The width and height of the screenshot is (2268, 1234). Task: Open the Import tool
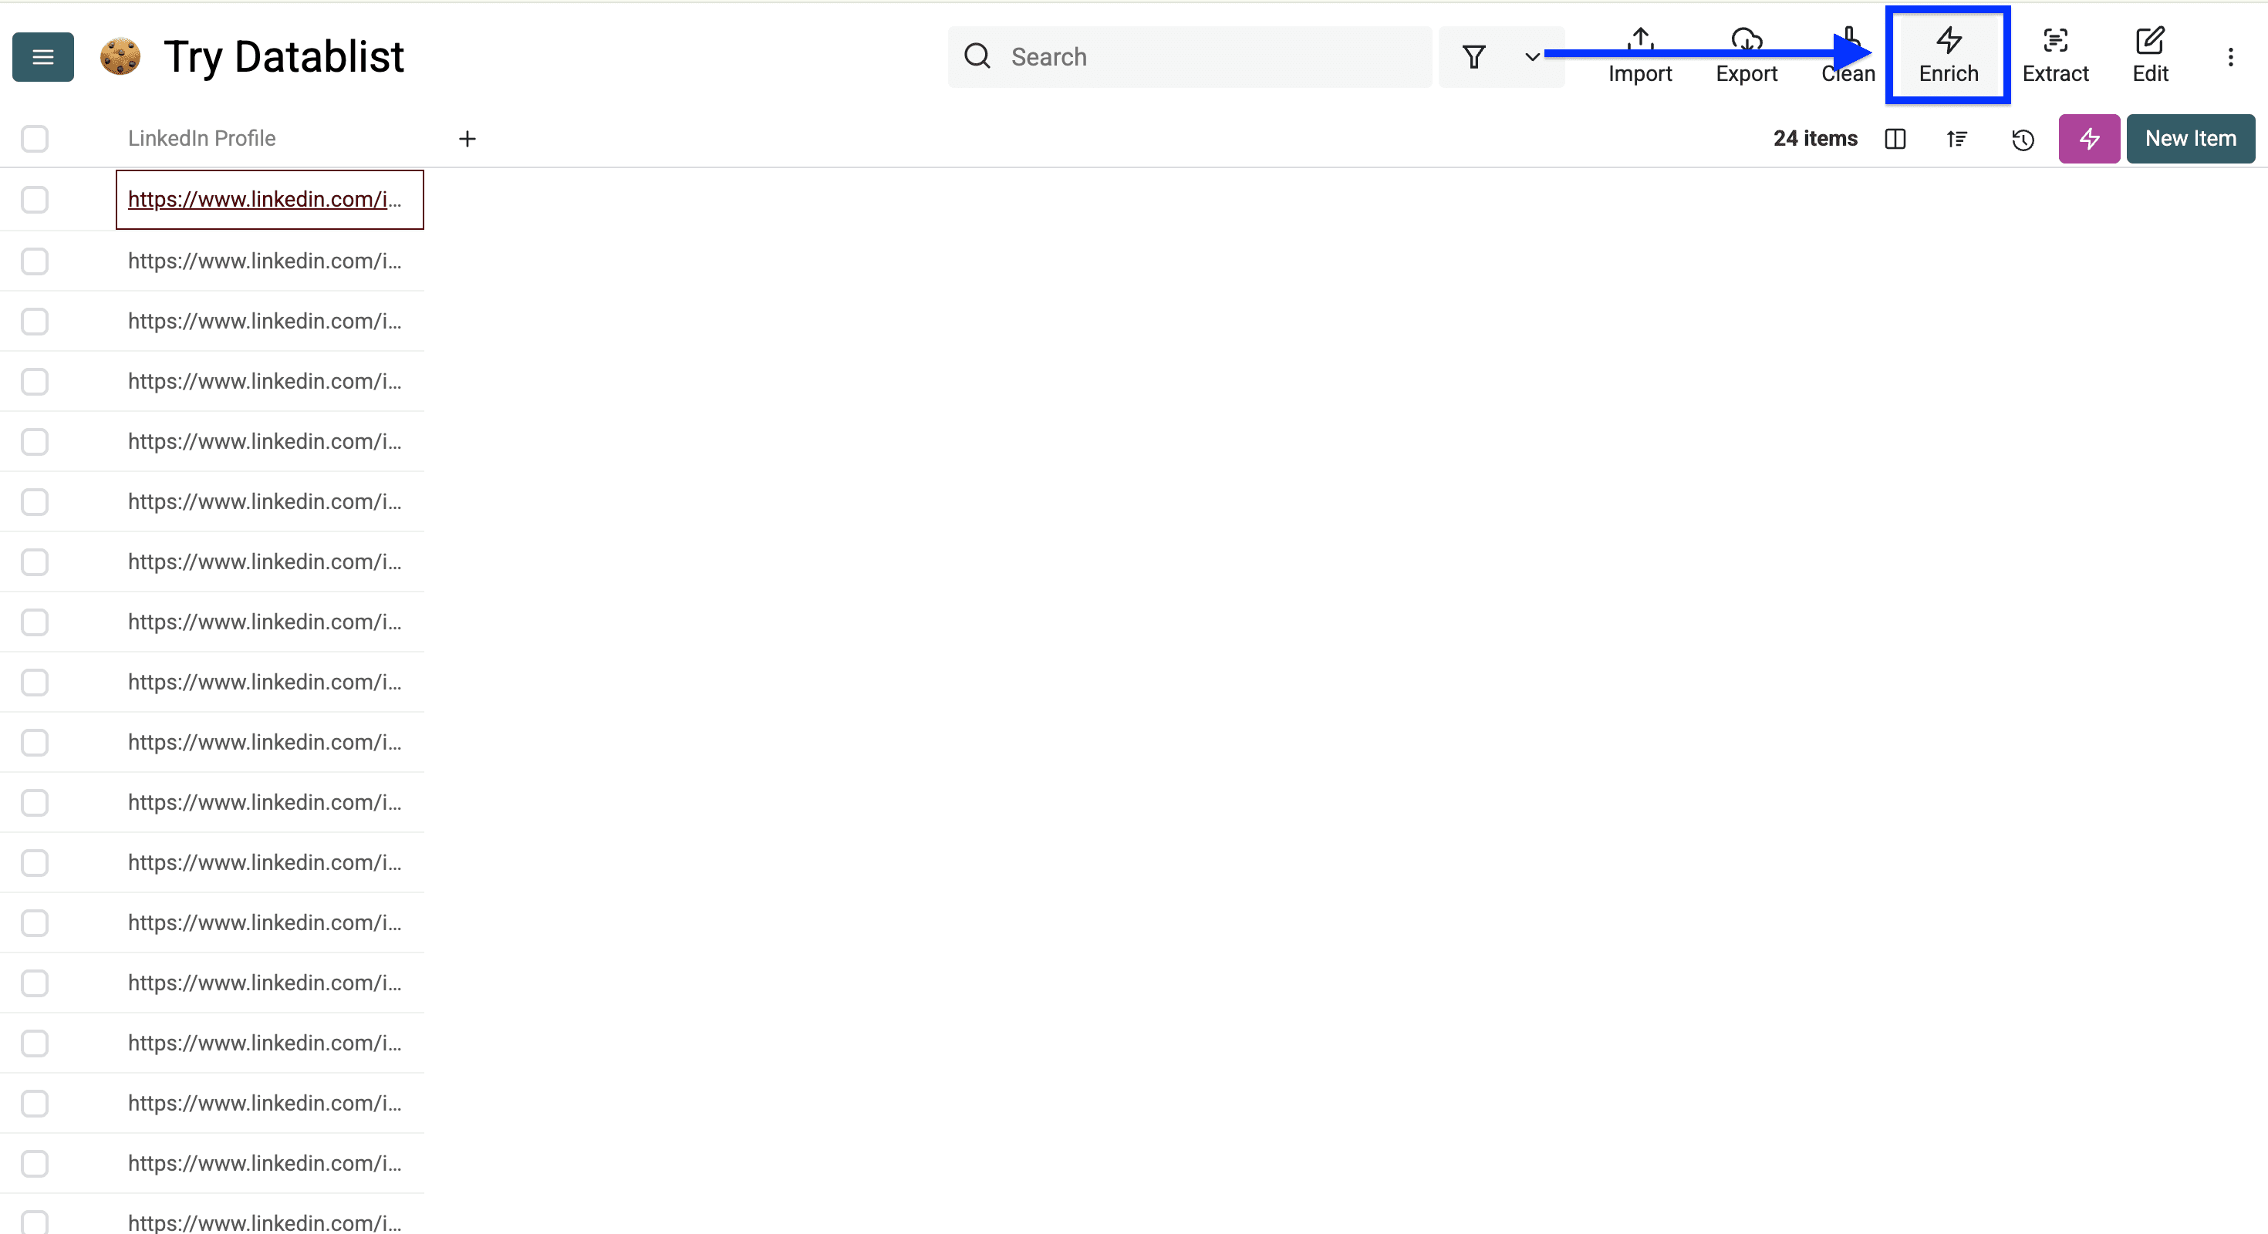click(x=1639, y=55)
